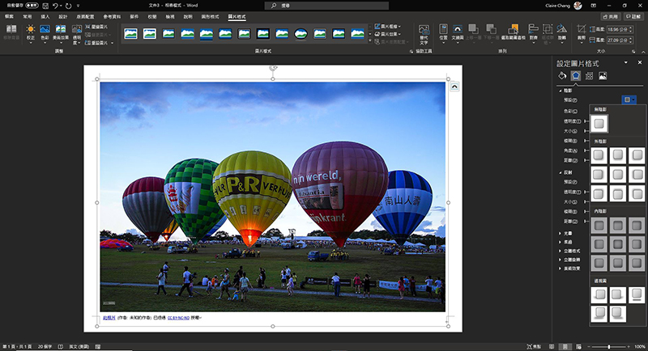Switch to Layout & Properties icon in format pane

(x=589, y=76)
